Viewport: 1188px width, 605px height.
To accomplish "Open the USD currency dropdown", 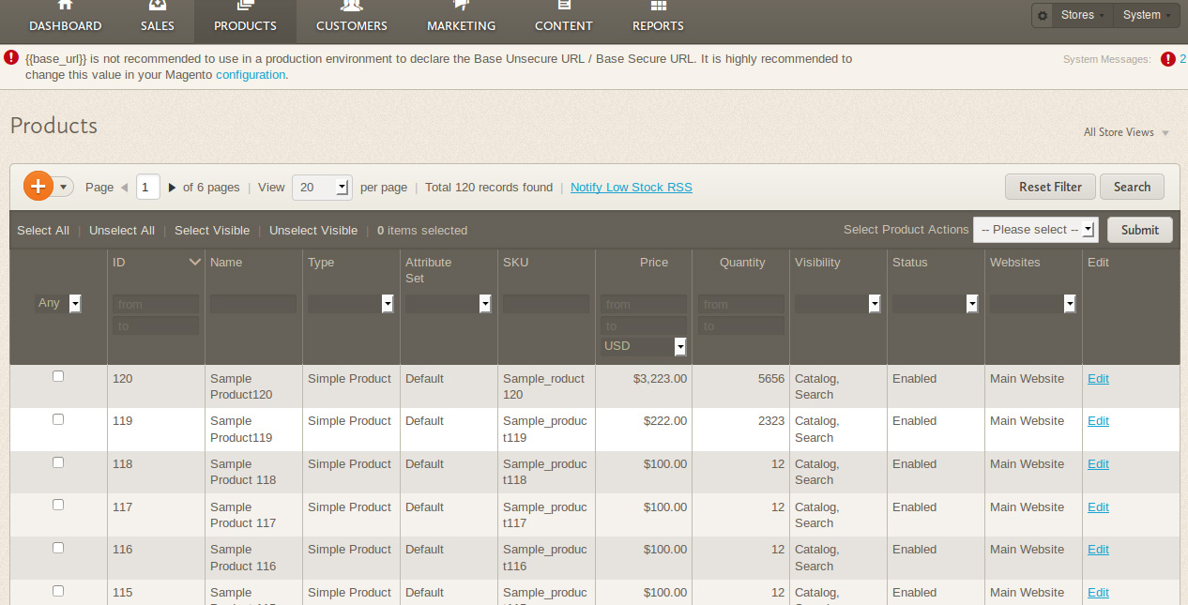I will tap(644, 346).
